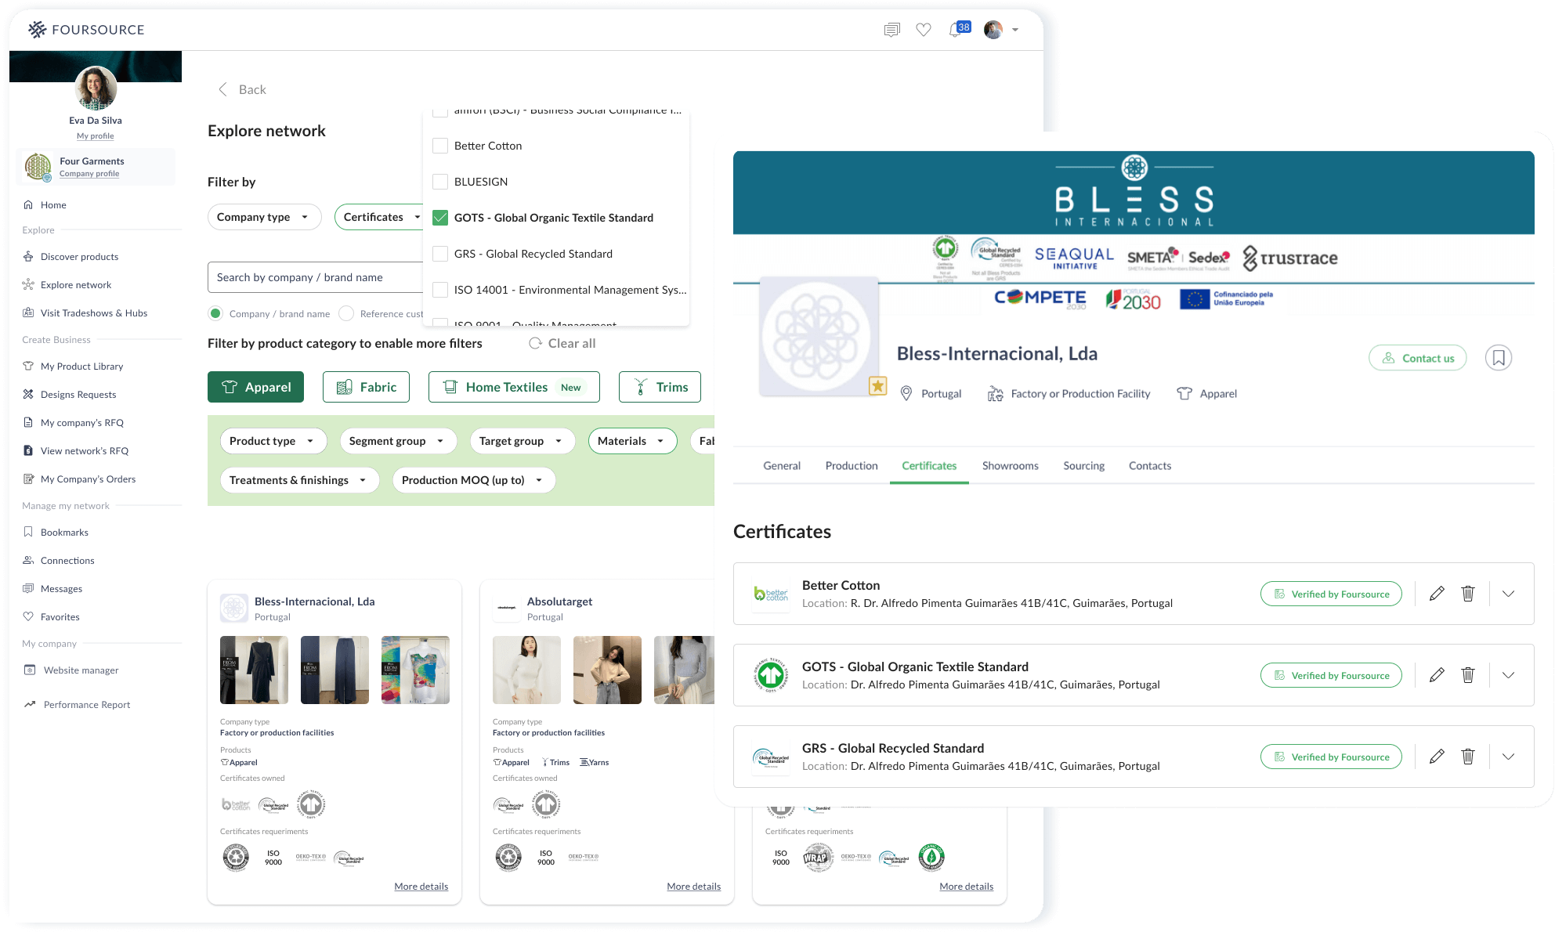
Task: Expand the GRS certificate row
Action: coord(1508,757)
